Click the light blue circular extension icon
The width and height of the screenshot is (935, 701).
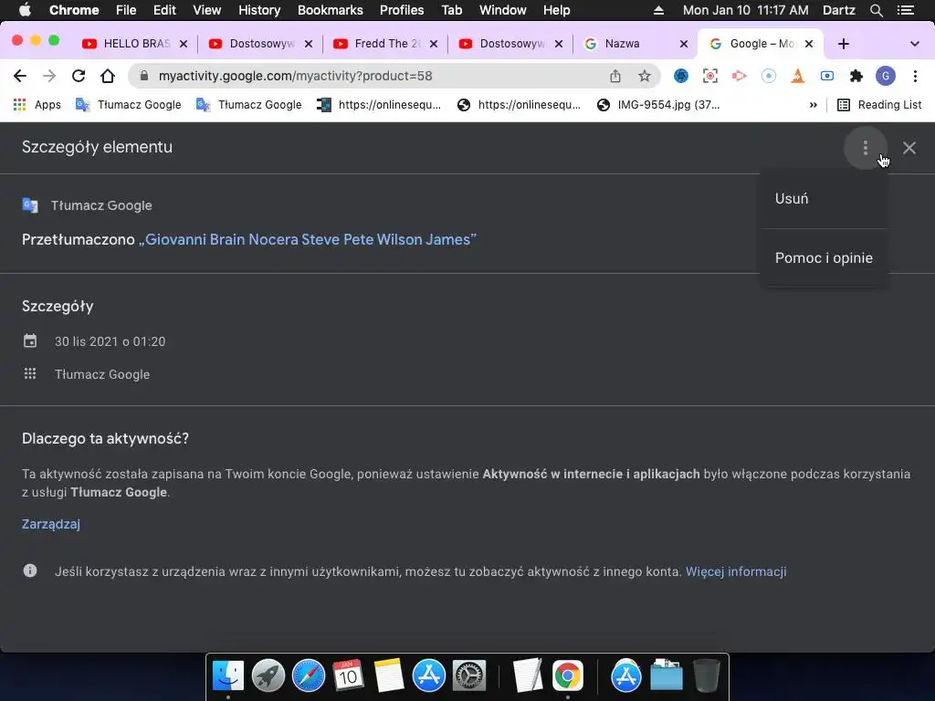coord(768,76)
